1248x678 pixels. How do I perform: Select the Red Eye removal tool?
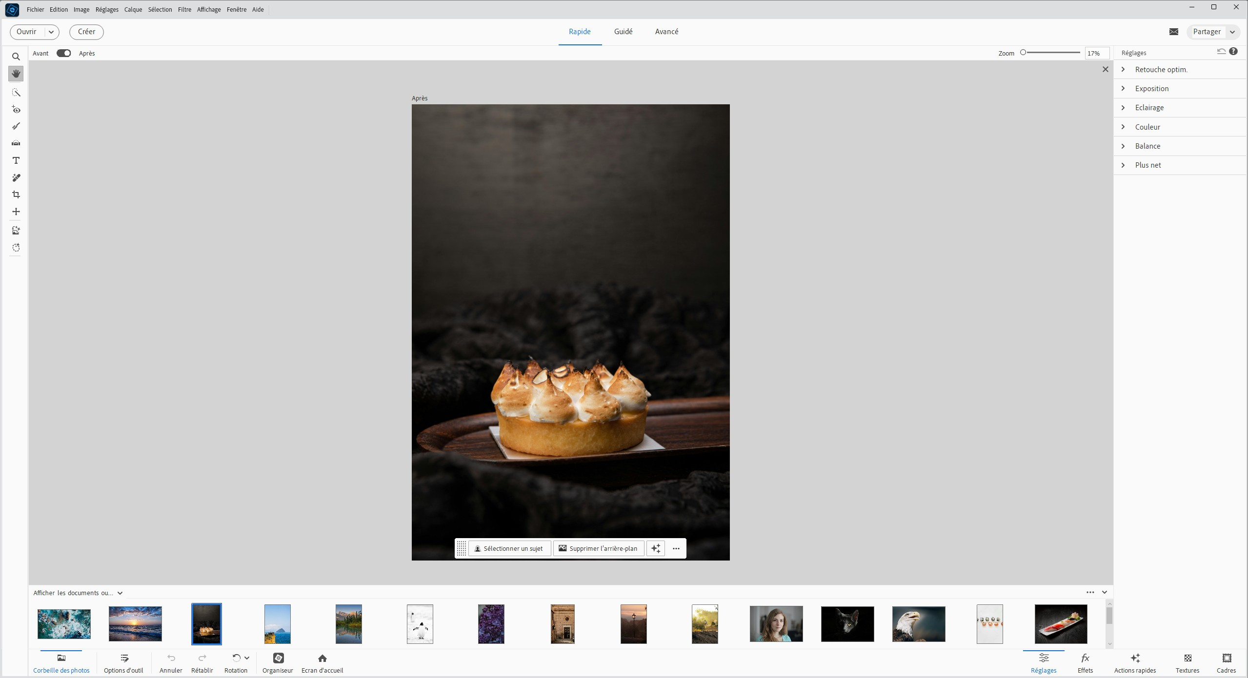(x=16, y=110)
